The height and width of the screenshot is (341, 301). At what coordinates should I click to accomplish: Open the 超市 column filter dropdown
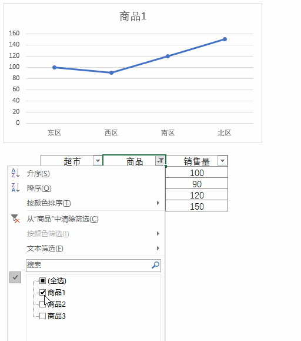pos(98,161)
